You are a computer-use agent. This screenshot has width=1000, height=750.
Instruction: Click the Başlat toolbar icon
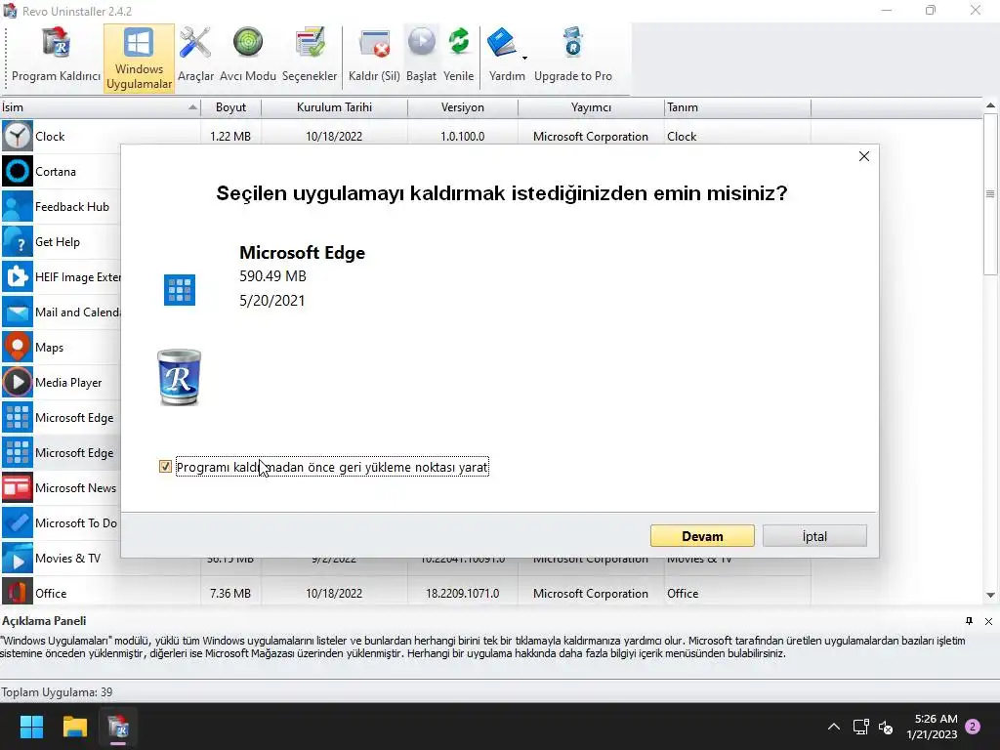(x=421, y=57)
